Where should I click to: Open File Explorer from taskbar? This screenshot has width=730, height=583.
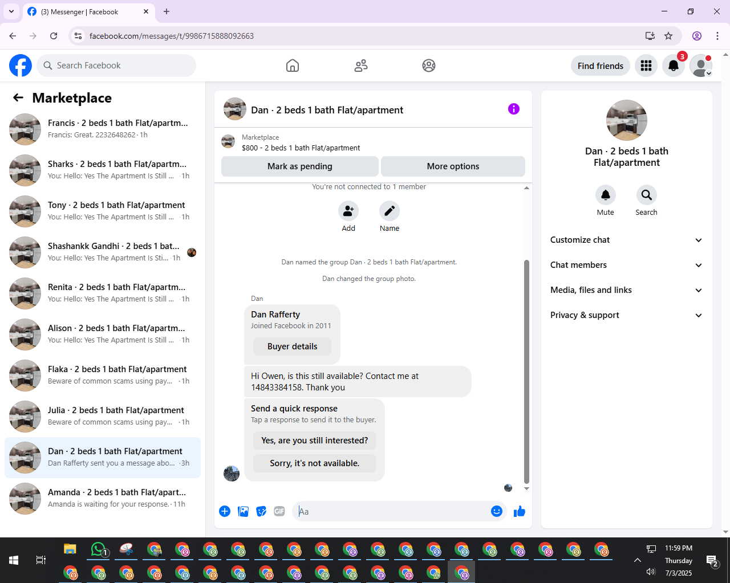(x=70, y=549)
